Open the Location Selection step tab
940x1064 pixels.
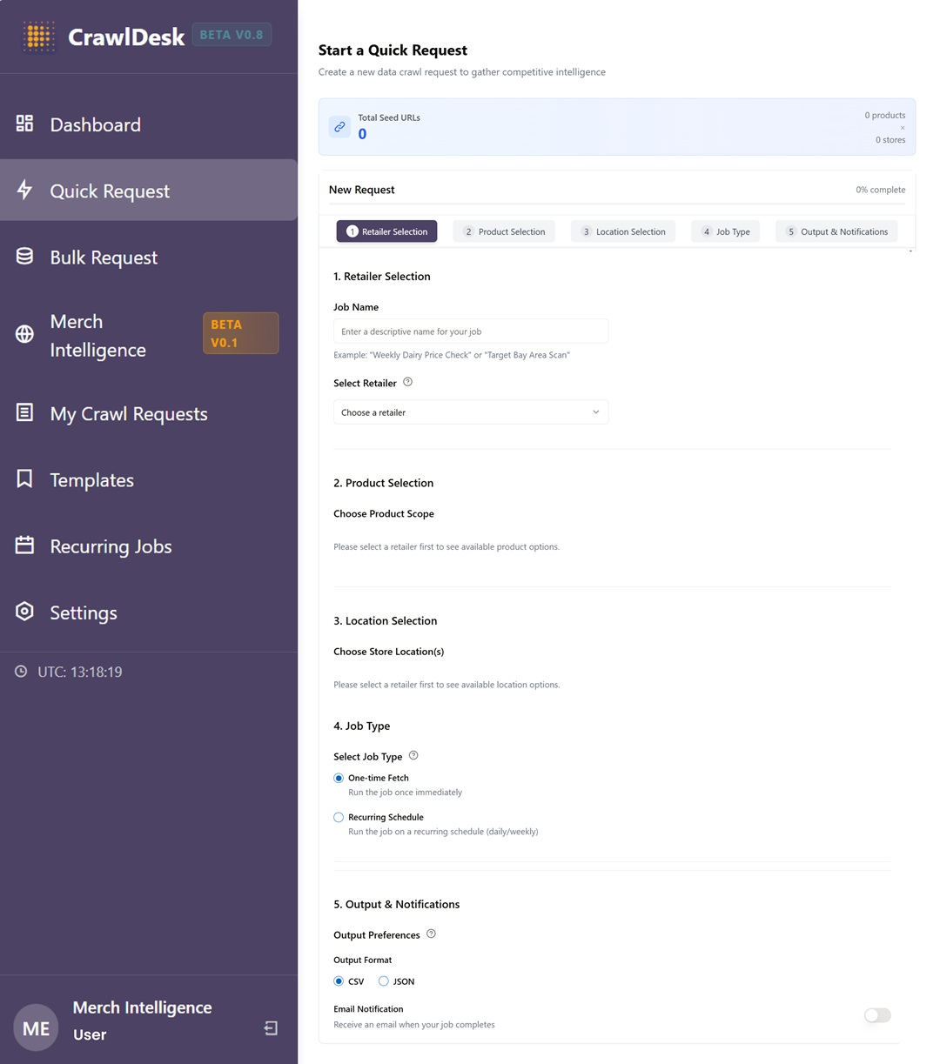pos(622,231)
